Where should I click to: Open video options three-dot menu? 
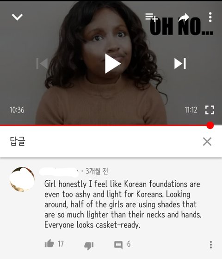pyautogui.click(x=210, y=17)
